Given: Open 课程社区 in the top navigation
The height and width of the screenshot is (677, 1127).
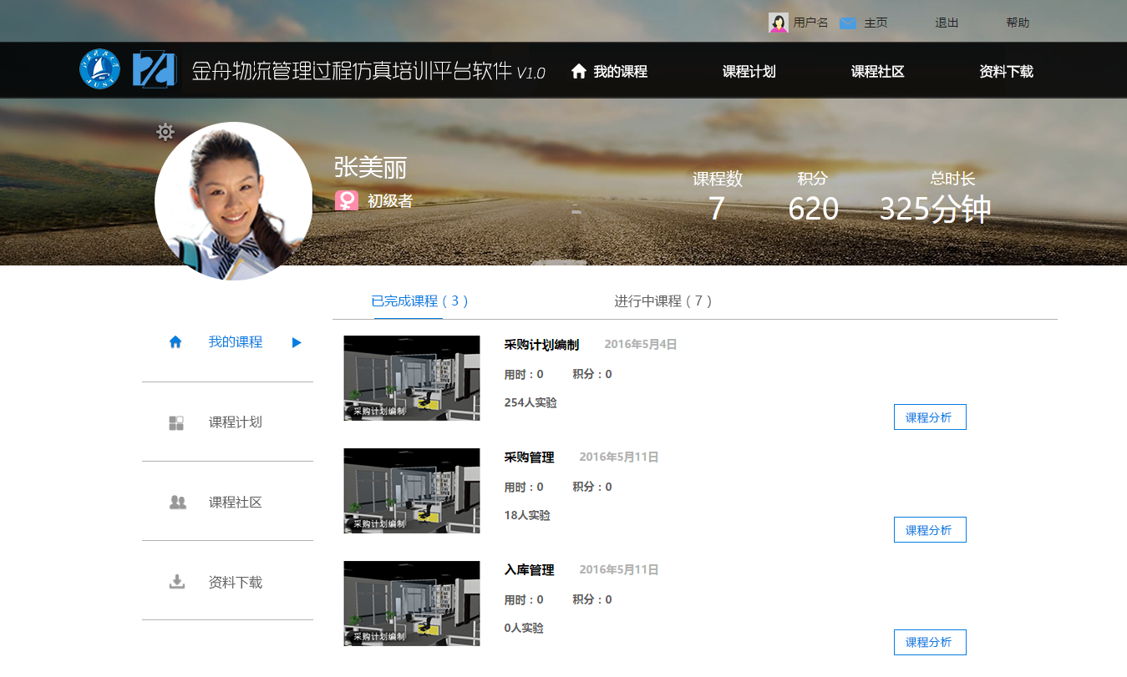Looking at the screenshot, I should tap(877, 72).
